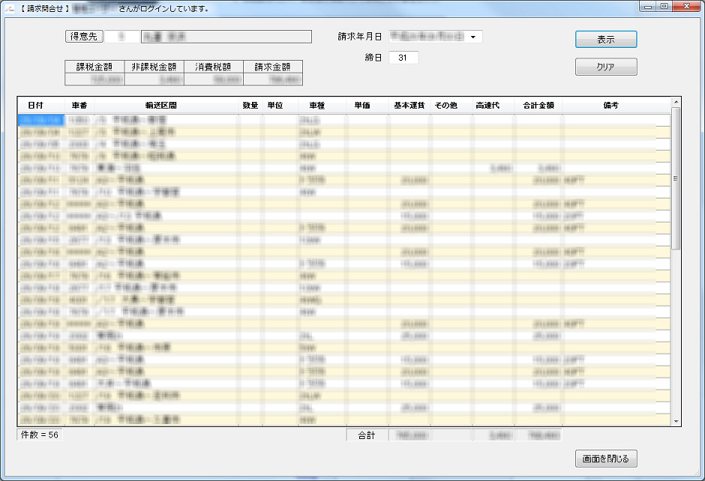This screenshot has width=705, height=481.
Task: Click the table scrollbar up arrow
Action: click(676, 103)
